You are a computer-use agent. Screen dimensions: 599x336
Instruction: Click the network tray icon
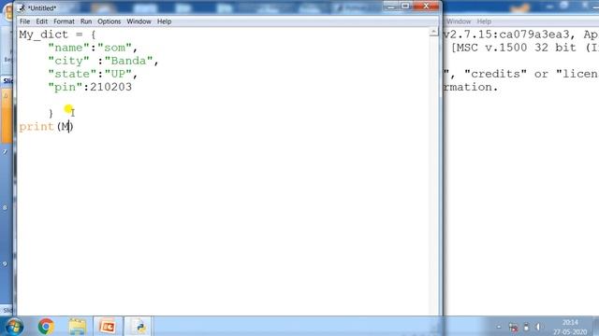(x=513, y=327)
